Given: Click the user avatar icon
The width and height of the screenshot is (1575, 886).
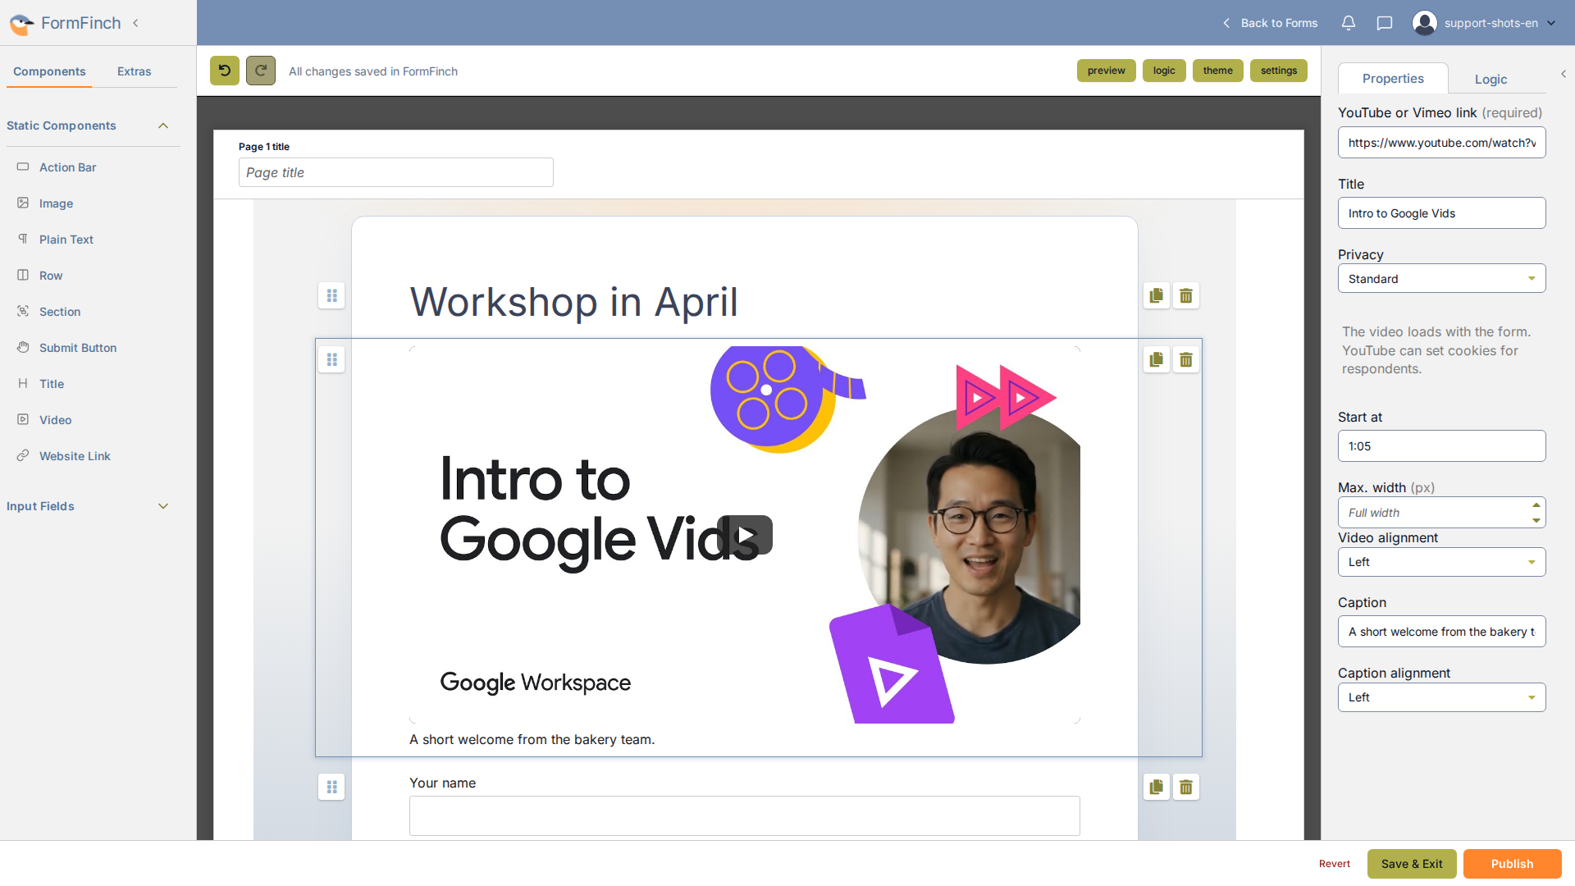Looking at the screenshot, I should 1425,23.
